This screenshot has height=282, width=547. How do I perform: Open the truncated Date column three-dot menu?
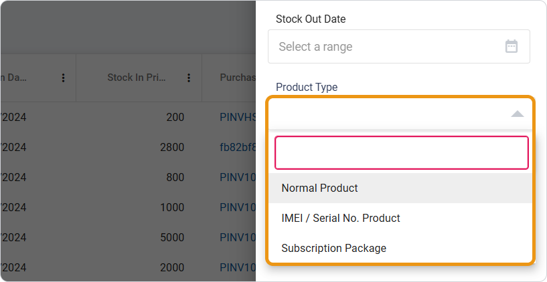point(64,78)
